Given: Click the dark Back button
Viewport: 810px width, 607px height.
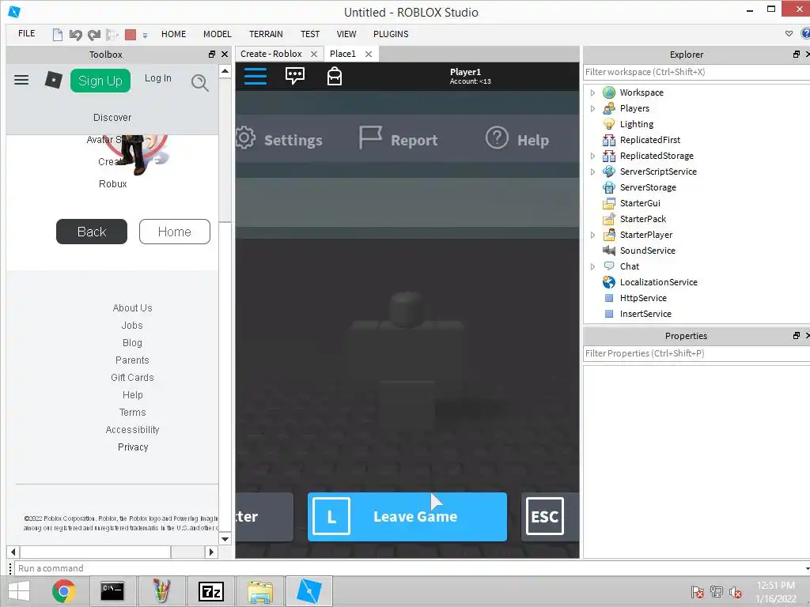Looking at the screenshot, I should click(x=92, y=232).
